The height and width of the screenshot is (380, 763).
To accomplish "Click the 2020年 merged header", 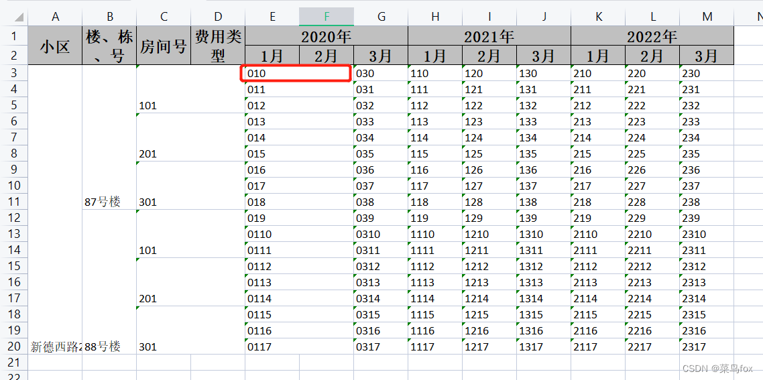I will tap(327, 36).
